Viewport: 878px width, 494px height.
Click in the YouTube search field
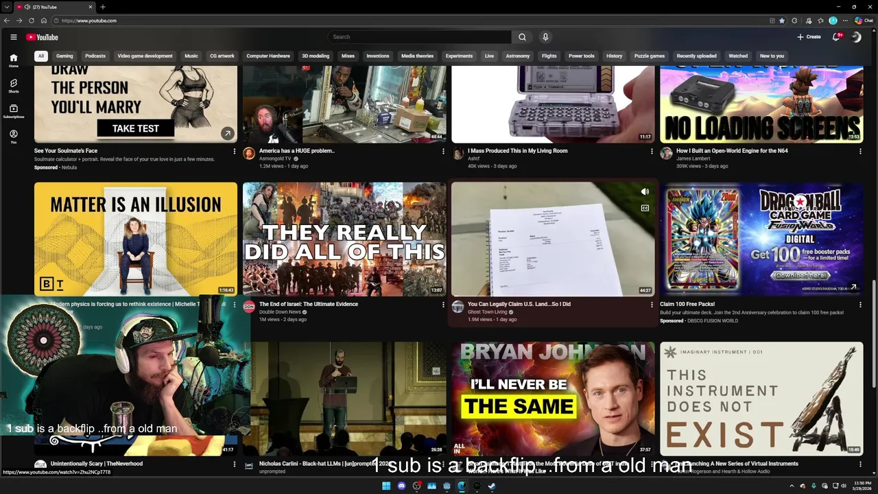(420, 37)
